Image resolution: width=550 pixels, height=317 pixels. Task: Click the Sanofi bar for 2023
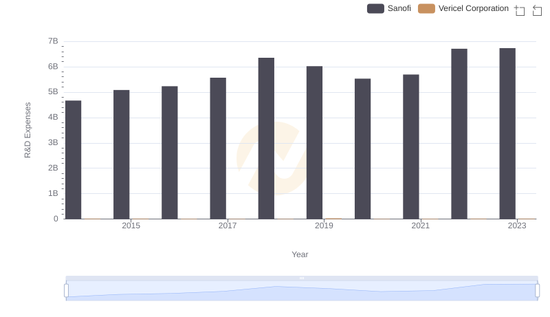click(507, 133)
